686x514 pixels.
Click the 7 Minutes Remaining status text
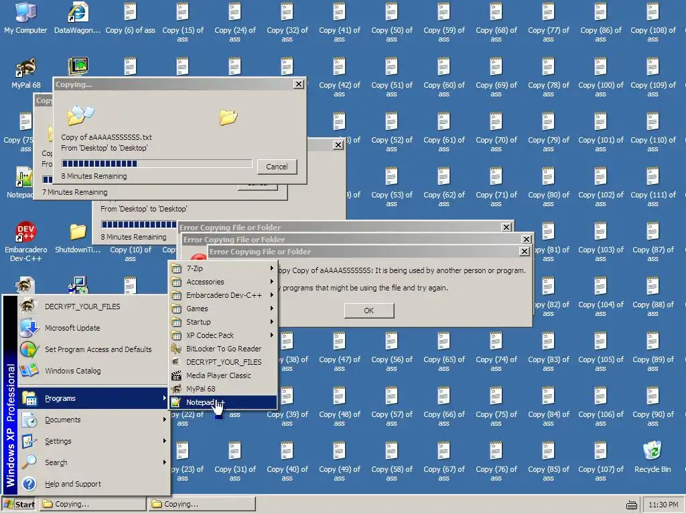click(75, 192)
